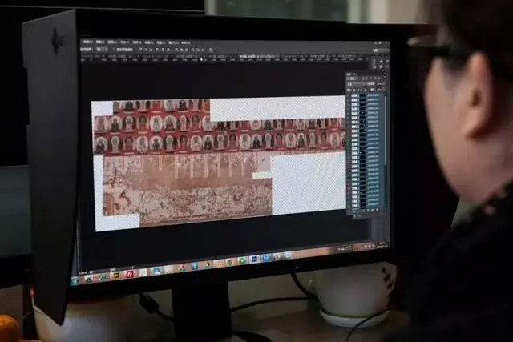Click the red FileZilla-style taskbar icon
Image resolution: width=513 pixels, height=342 pixels.
[130, 274]
